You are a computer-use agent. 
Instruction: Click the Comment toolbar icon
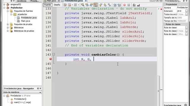[134, 5]
